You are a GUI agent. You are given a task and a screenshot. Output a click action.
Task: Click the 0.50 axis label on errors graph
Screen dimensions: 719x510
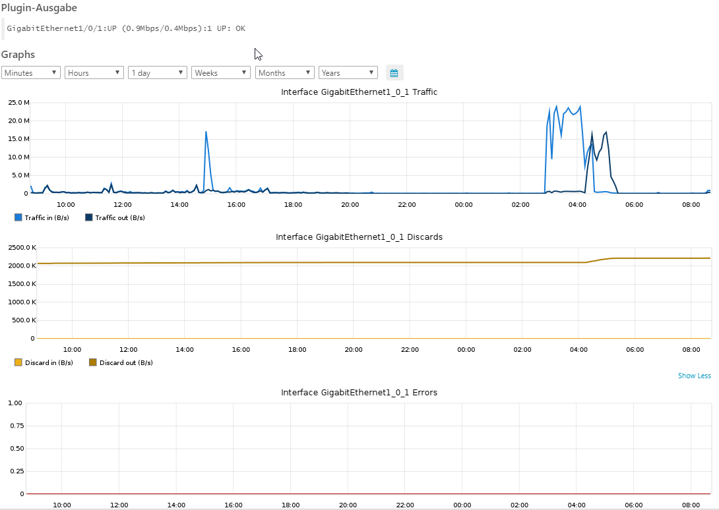[17, 448]
